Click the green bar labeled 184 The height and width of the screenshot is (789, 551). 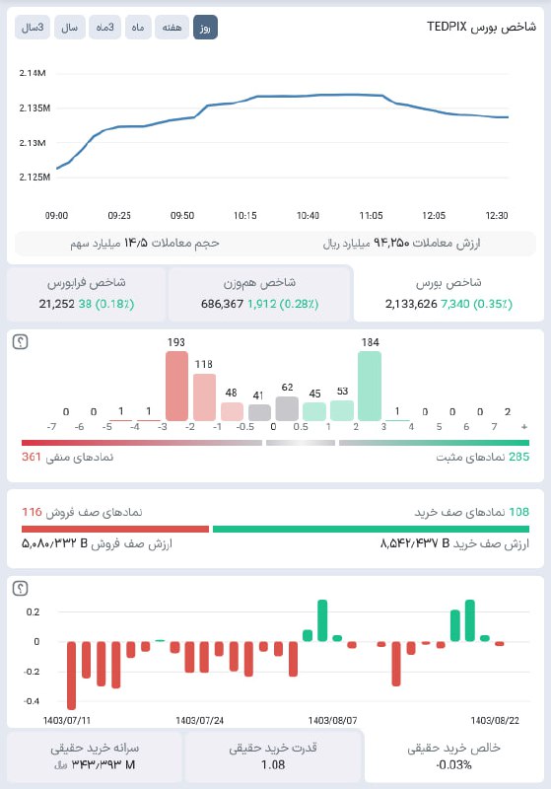coord(370,386)
